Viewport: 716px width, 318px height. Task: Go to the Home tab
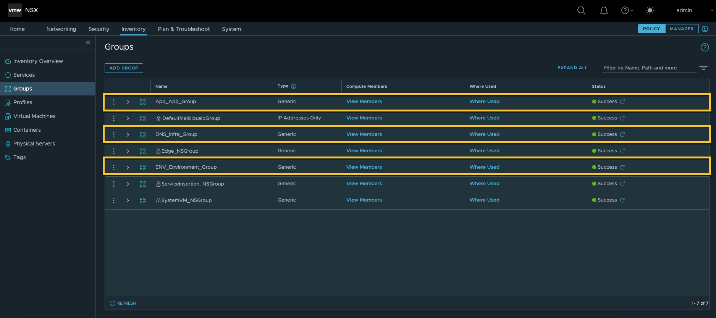[17, 29]
